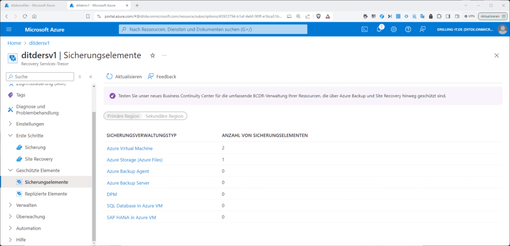Expand the Überwachung section

point(10,217)
